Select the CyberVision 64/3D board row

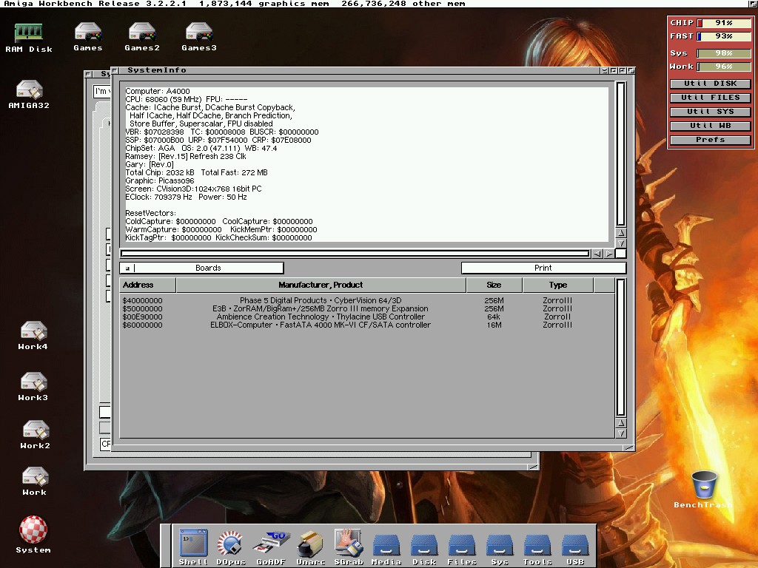click(x=367, y=300)
